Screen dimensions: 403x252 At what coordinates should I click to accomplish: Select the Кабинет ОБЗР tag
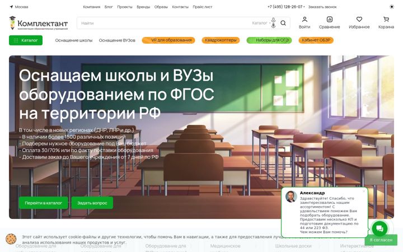[x=316, y=40]
